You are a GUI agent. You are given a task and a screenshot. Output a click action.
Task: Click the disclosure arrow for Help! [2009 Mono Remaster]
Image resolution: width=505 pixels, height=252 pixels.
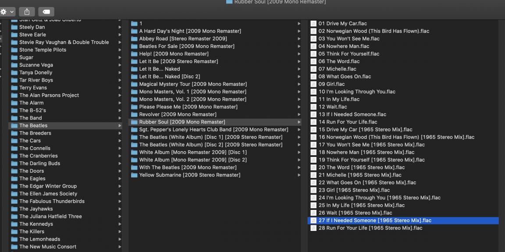click(299, 54)
